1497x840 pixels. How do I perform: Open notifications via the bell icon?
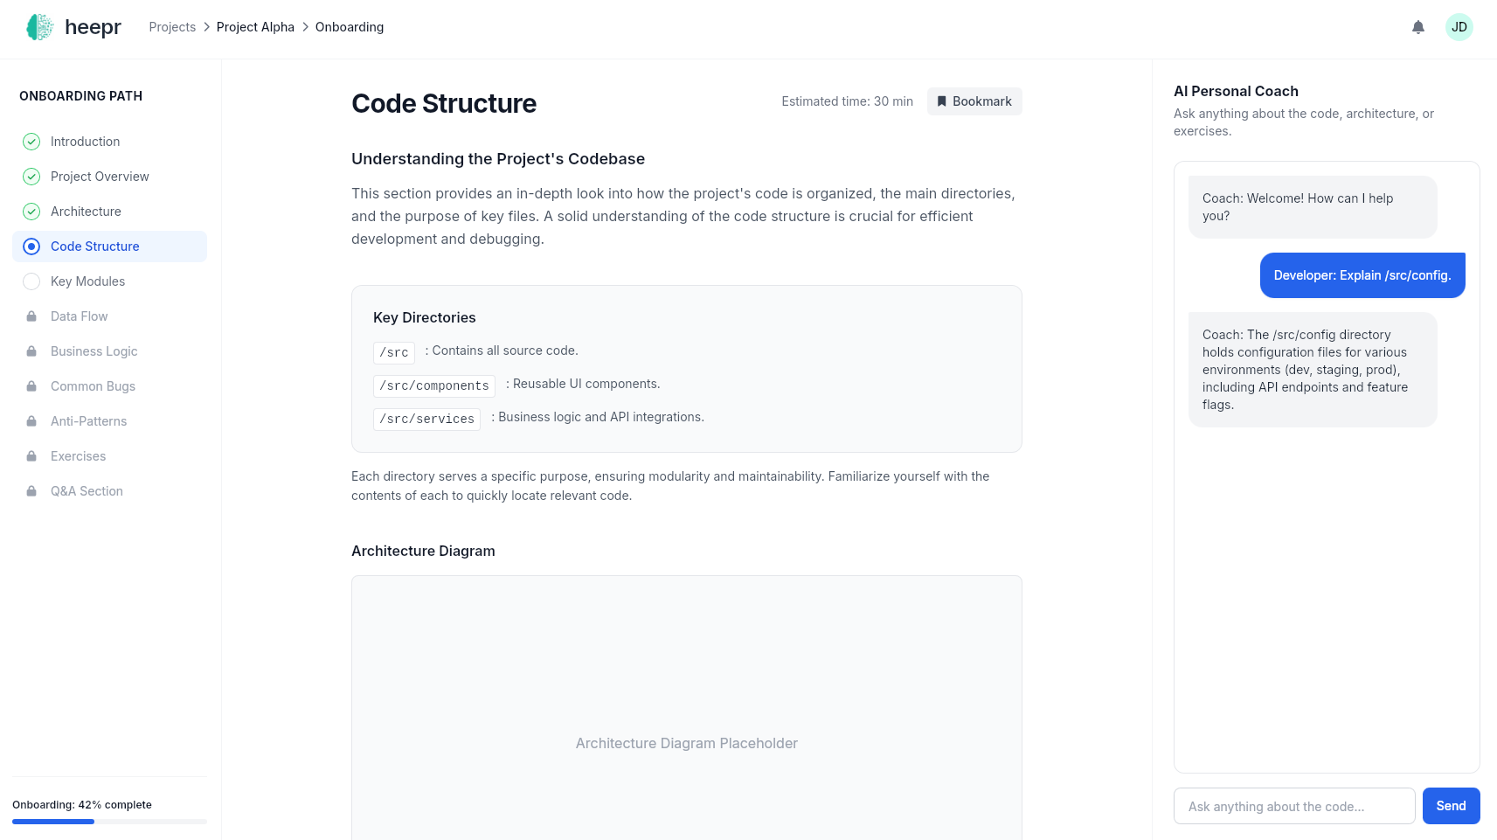click(1417, 27)
